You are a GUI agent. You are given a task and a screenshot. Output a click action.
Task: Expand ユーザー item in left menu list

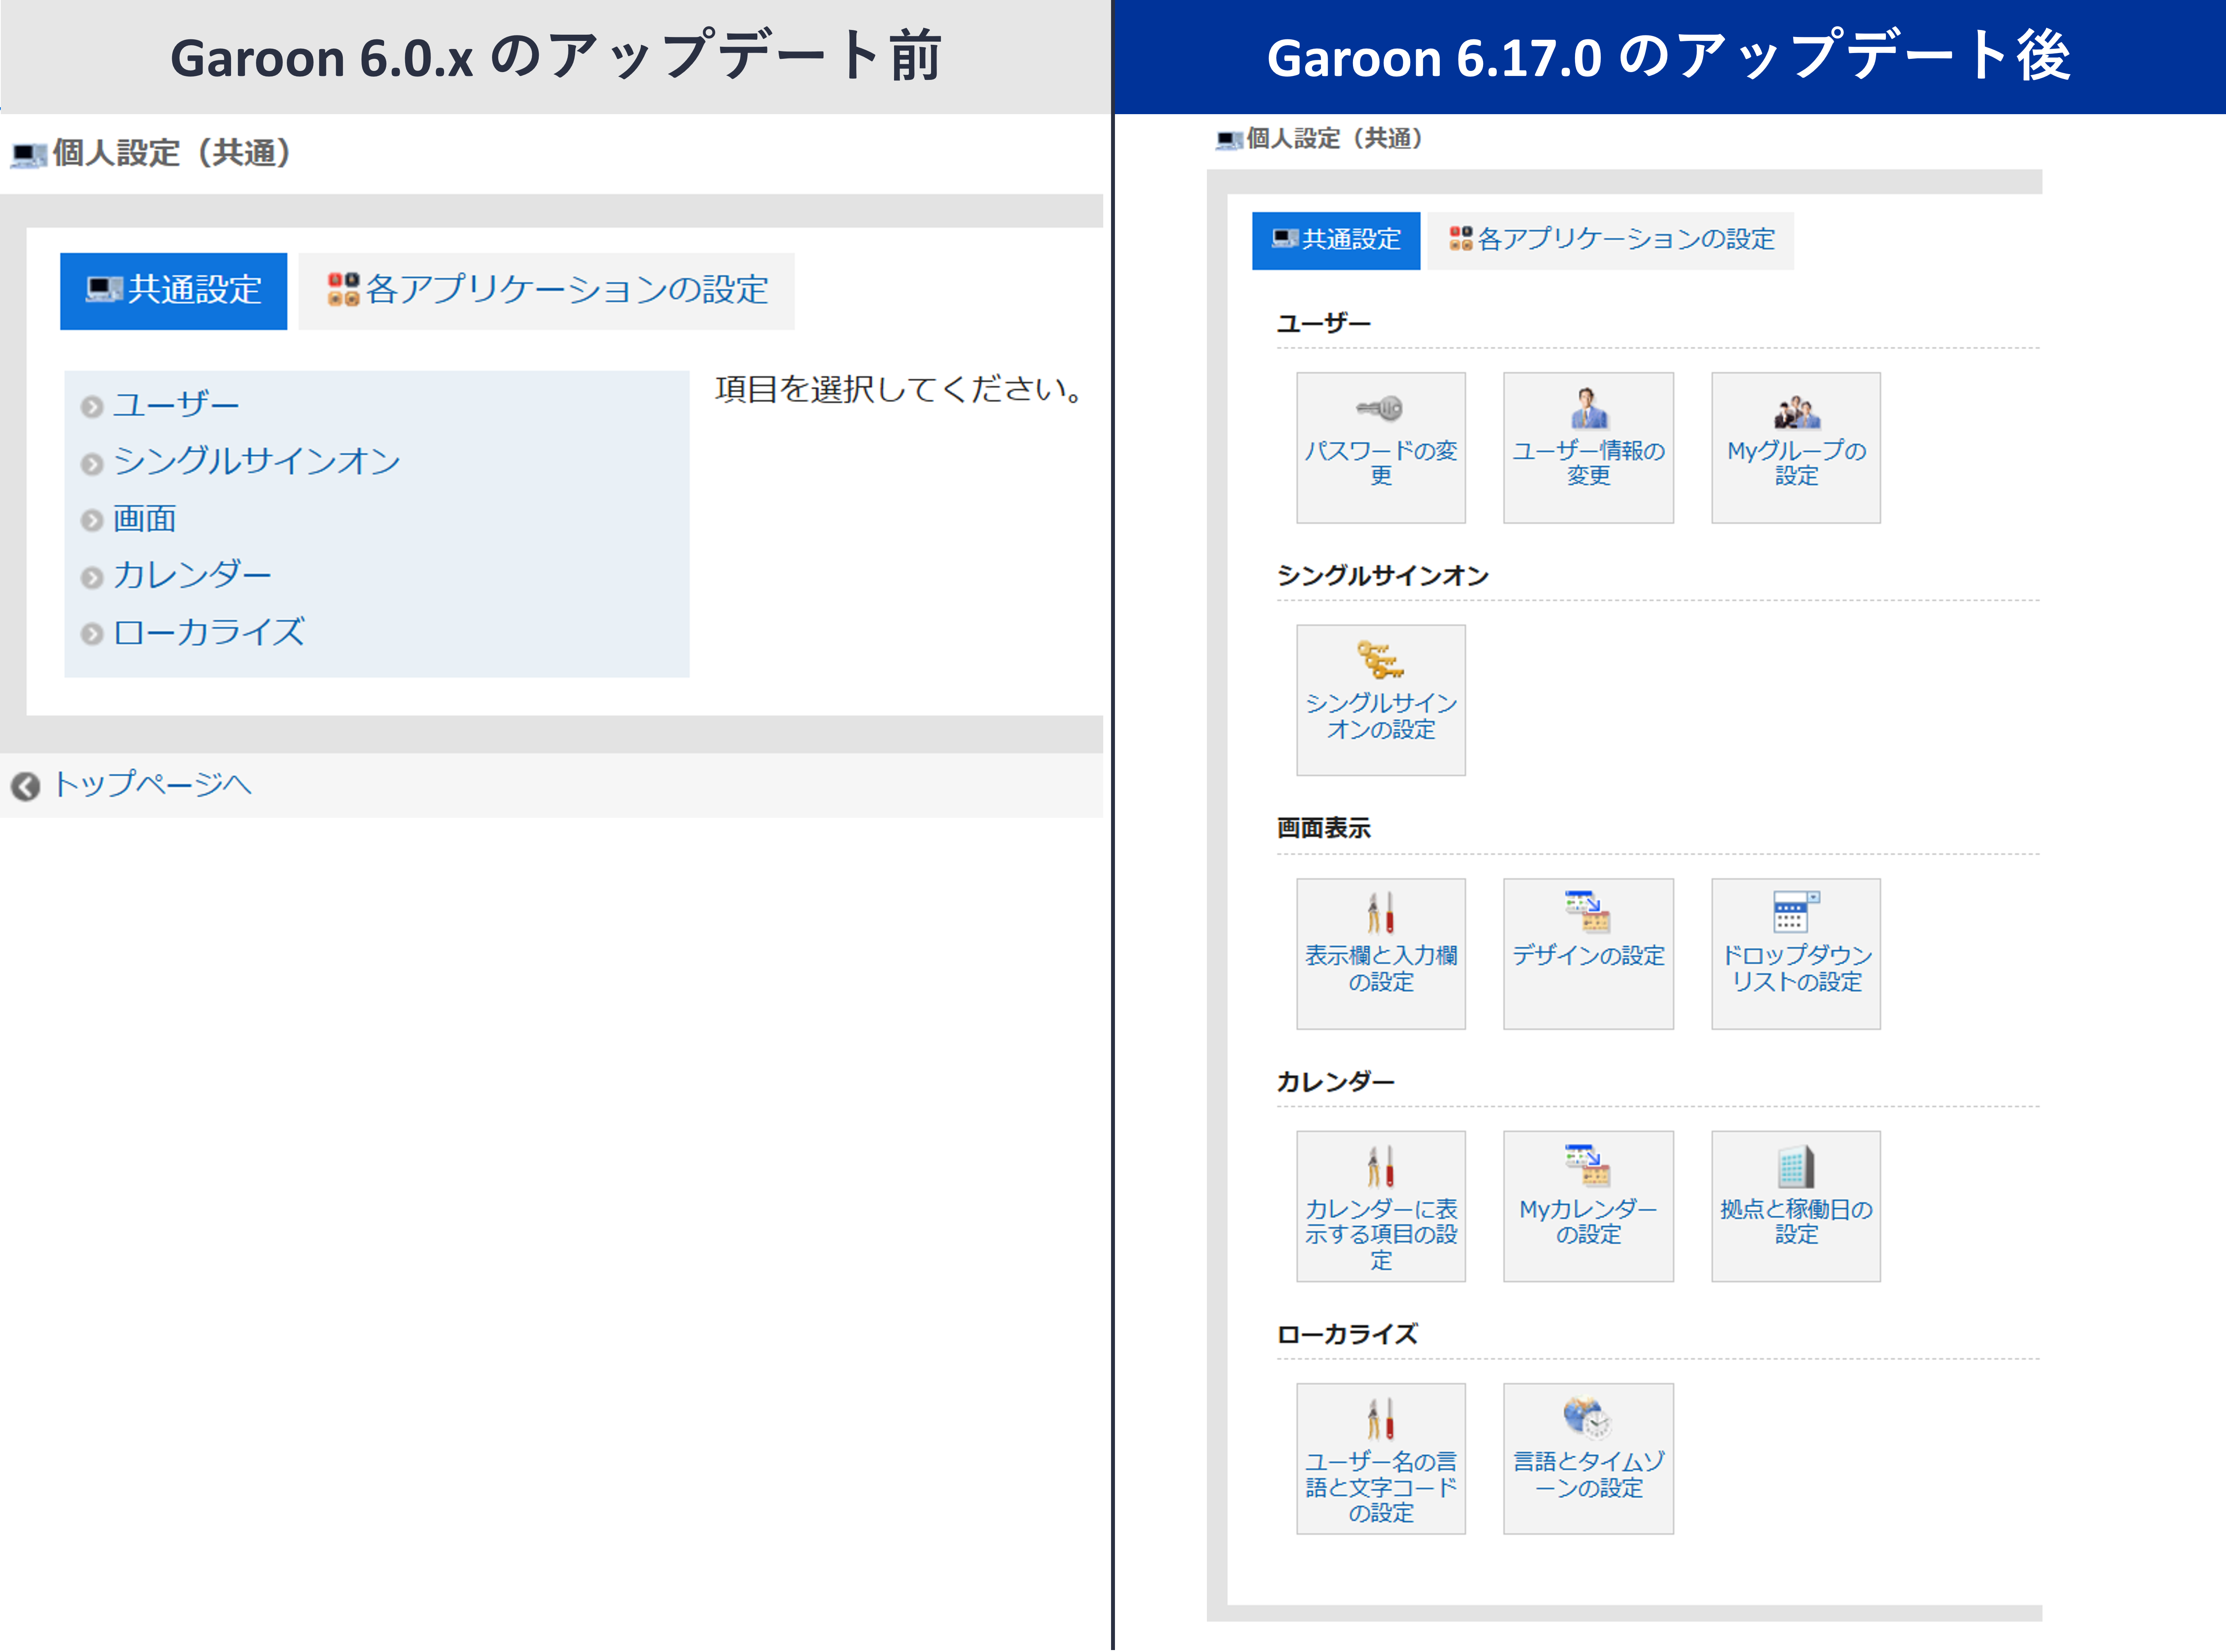(x=176, y=405)
